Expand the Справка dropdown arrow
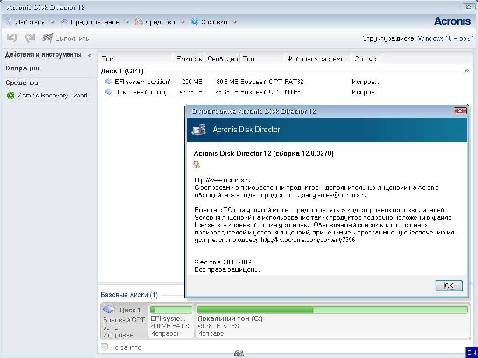Viewport: 478px width, 358px height. click(234, 22)
